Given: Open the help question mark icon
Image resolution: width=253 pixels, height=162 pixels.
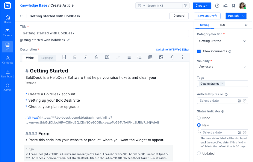Looking at the screenshot, I should click(217, 6).
